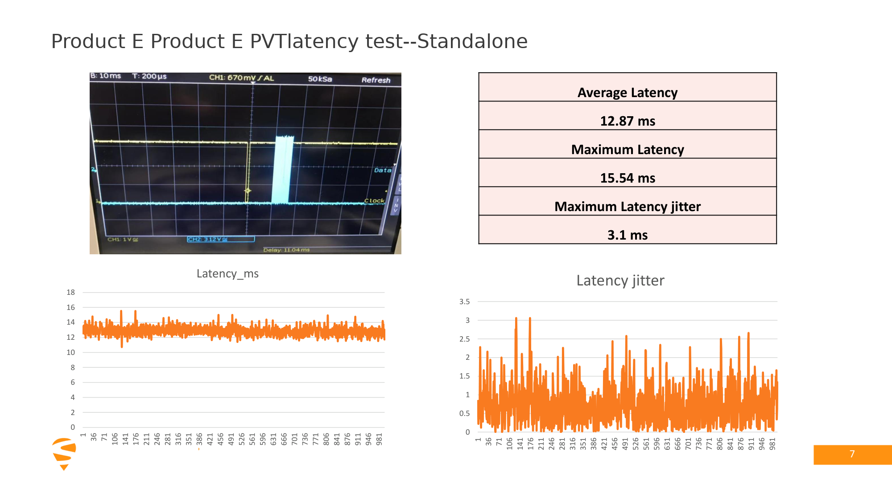This screenshot has width=892, height=501.
Task: Click the 'Maximum Latency' table cell
Action: [628, 144]
